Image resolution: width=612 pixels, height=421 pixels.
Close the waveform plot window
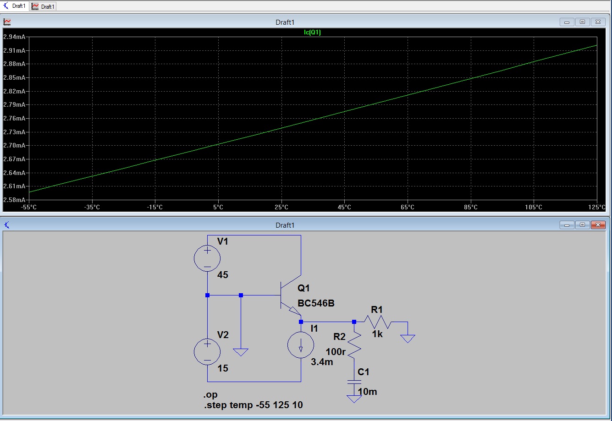tap(598, 22)
